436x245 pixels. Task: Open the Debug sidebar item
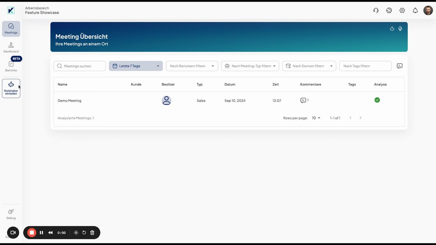(x=11, y=214)
